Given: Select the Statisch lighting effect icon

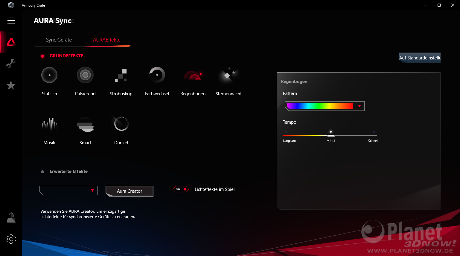Looking at the screenshot, I should pos(49,75).
